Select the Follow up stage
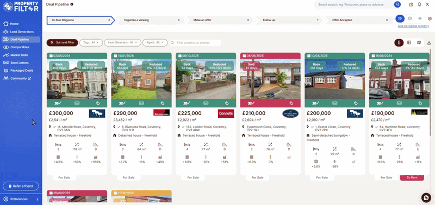The width and height of the screenshot is (435, 205). [289, 20]
